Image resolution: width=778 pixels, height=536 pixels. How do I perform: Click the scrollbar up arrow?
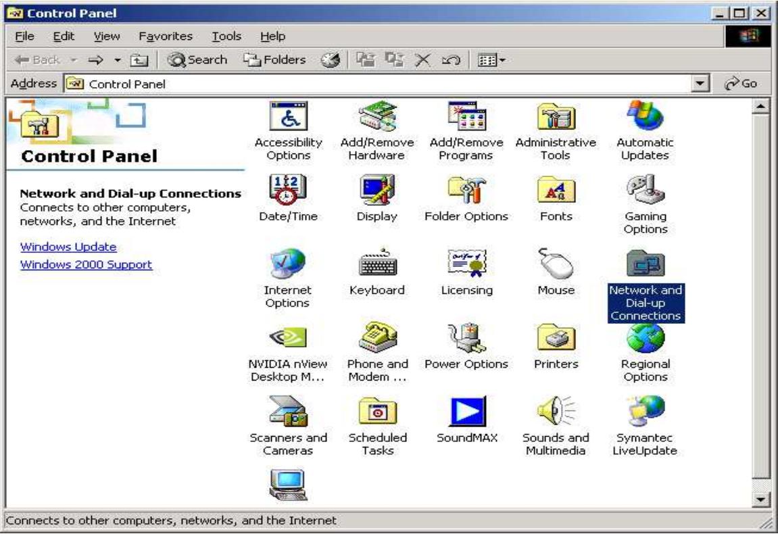760,105
